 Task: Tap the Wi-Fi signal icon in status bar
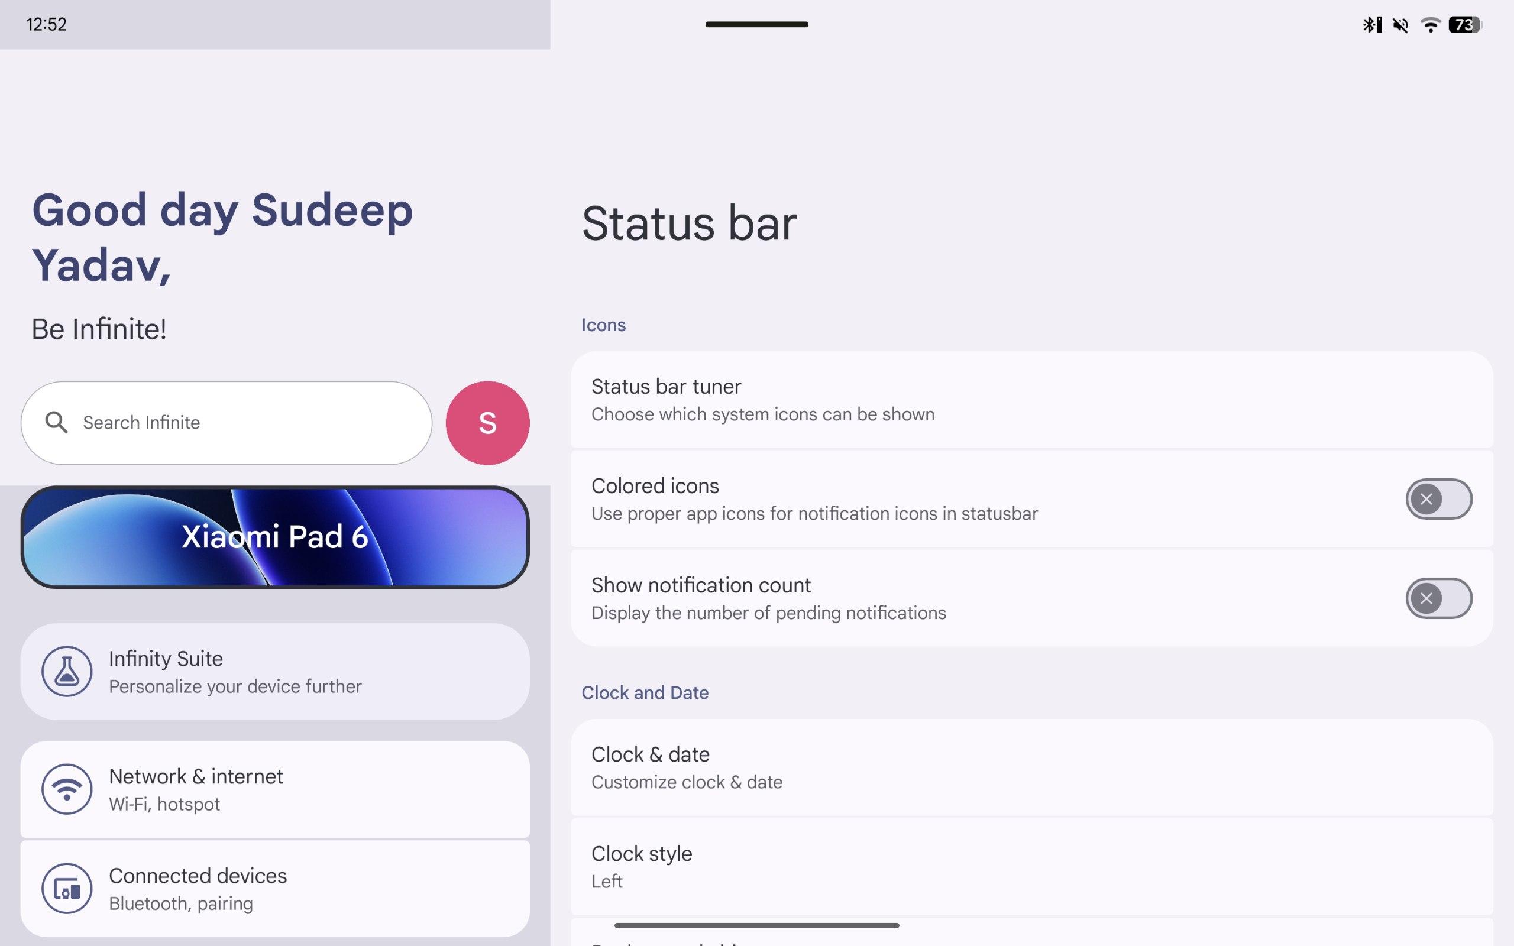pos(1430,24)
